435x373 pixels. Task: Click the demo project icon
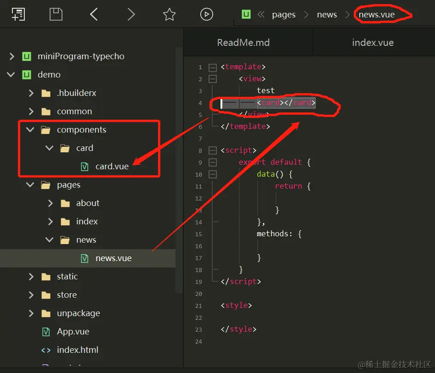27,74
